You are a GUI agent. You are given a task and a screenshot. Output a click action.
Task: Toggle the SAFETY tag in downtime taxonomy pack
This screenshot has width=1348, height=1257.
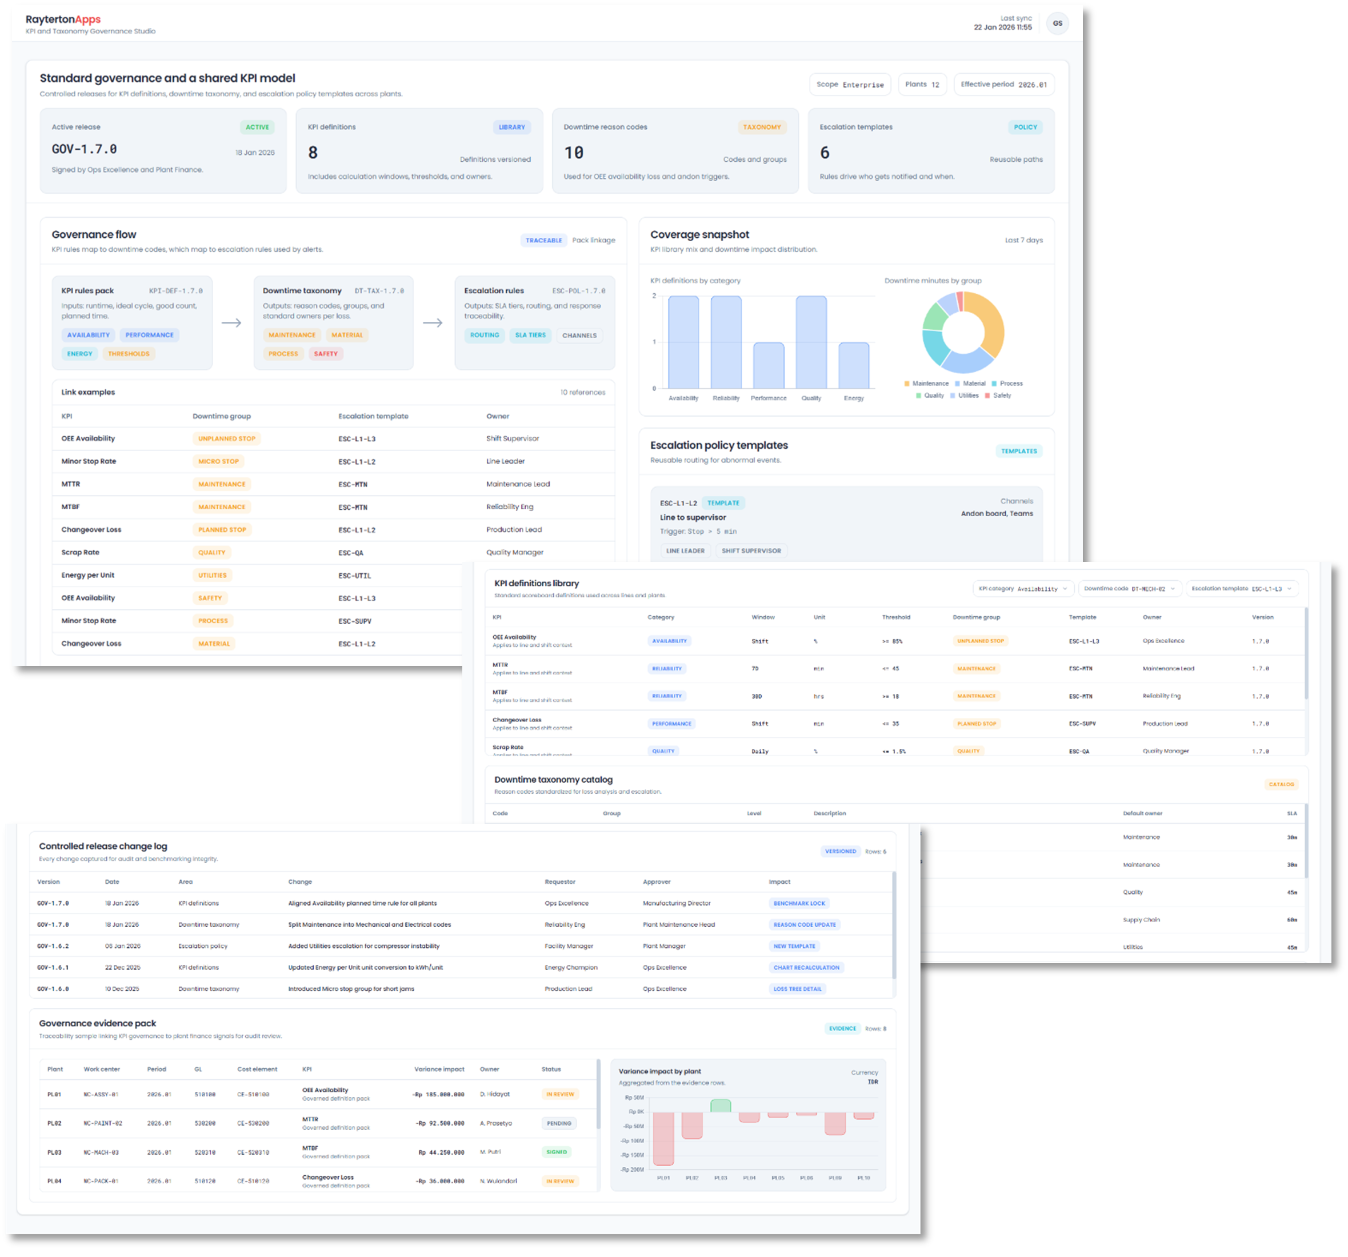click(x=326, y=353)
